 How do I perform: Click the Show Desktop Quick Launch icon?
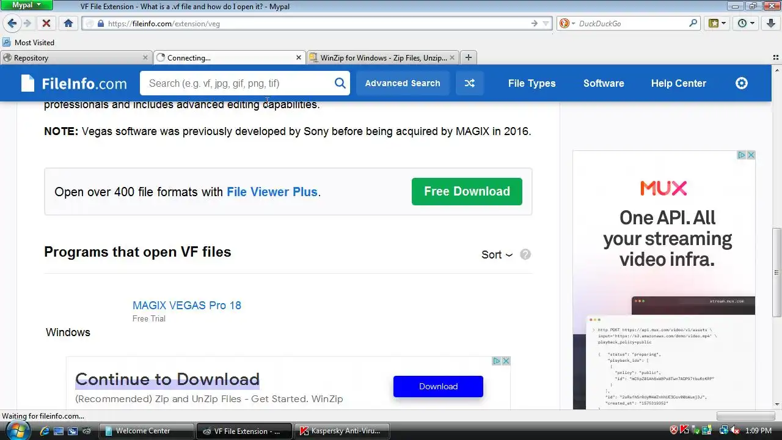tap(59, 431)
